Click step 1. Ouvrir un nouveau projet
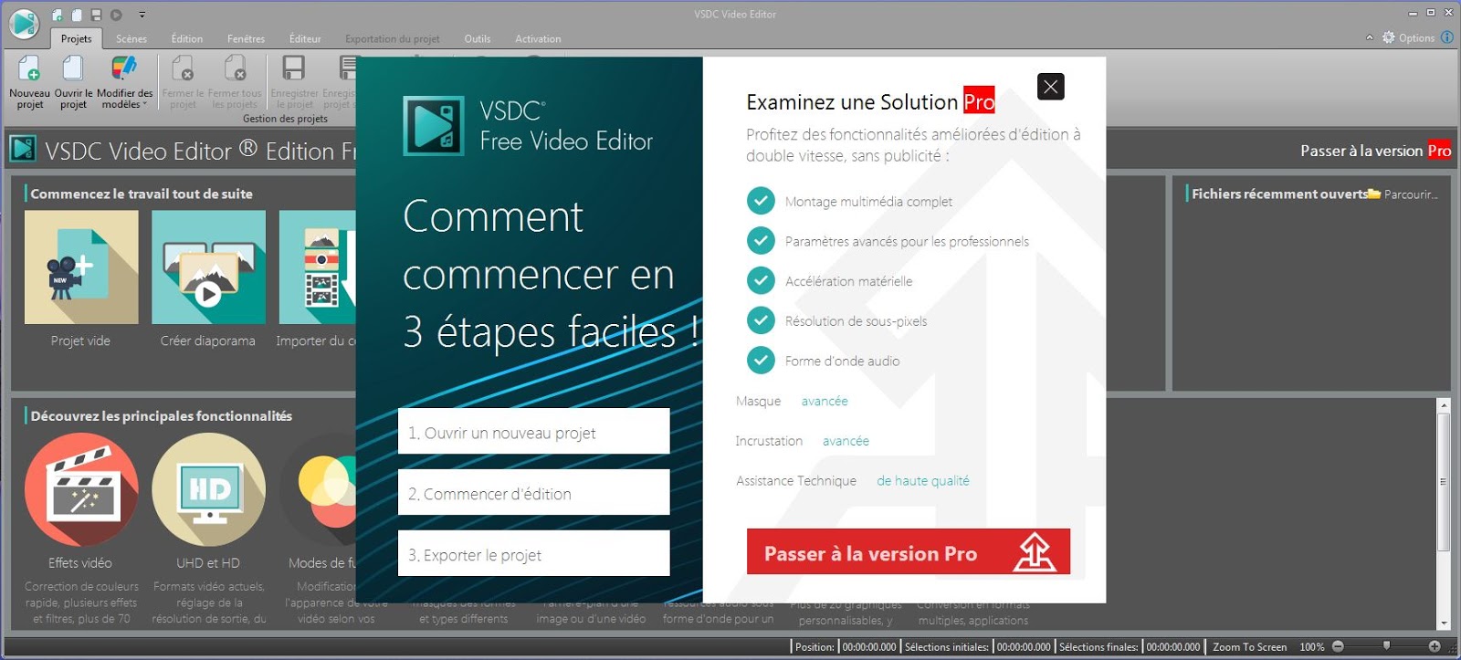Viewport: 1461px width, 660px height. coord(533,432)
